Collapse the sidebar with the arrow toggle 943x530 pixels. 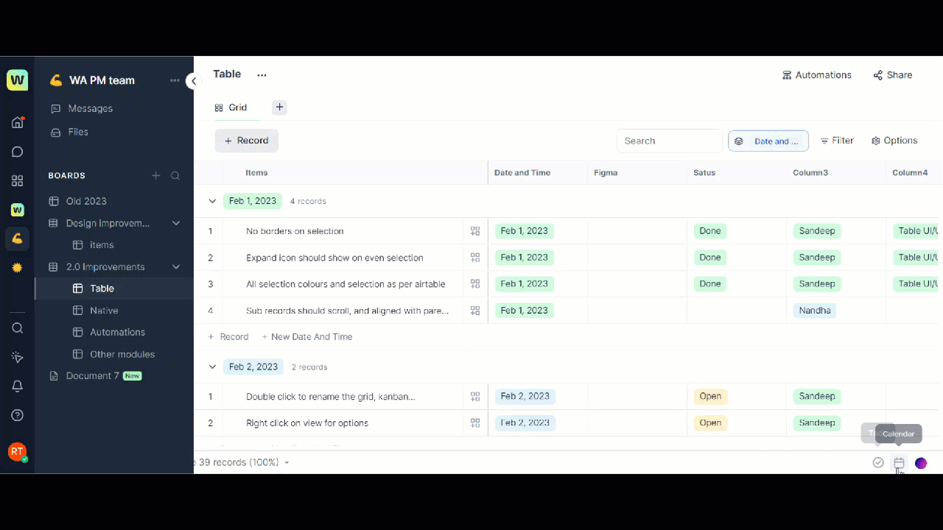(x=193, y=82)
